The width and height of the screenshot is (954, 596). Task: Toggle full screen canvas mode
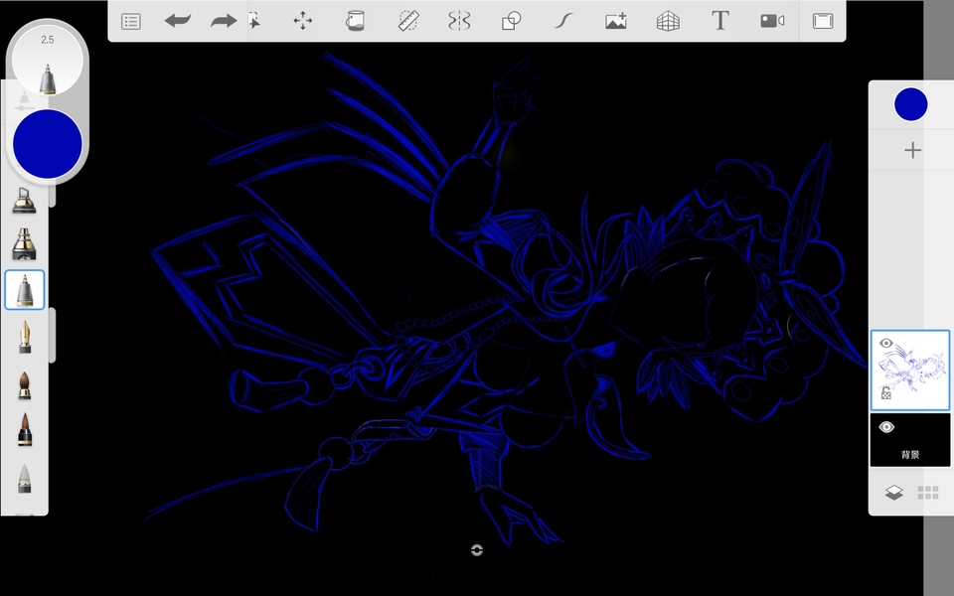point(823,21)
